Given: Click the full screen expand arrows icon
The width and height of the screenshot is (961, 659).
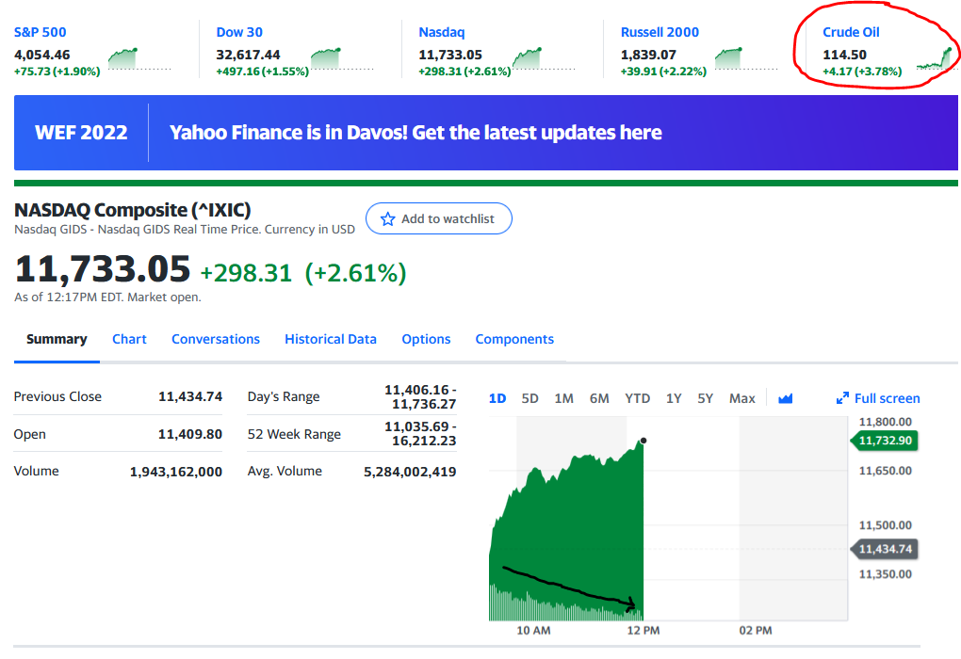Looking at the screenshot, I should point(842,399).
